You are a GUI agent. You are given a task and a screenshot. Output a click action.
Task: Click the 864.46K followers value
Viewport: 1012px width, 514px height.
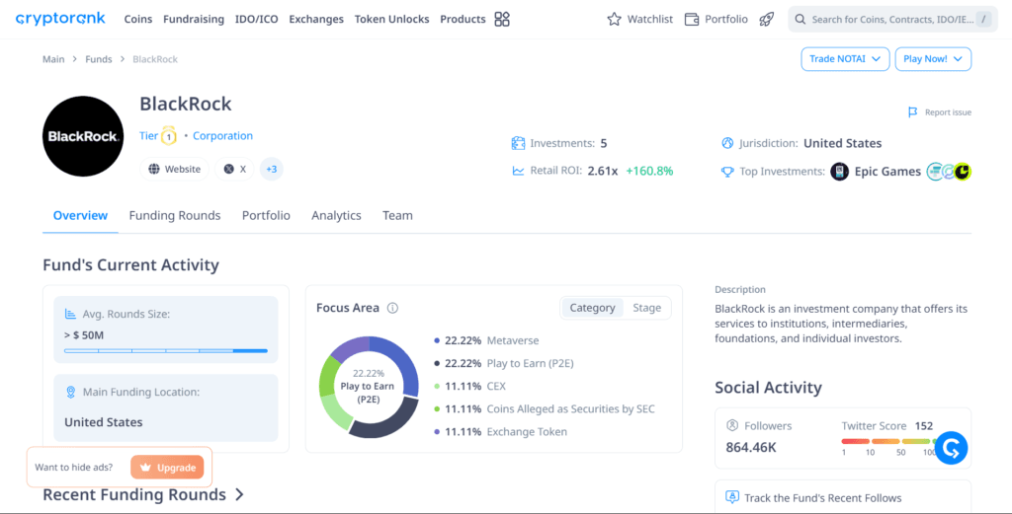[751, 447]
